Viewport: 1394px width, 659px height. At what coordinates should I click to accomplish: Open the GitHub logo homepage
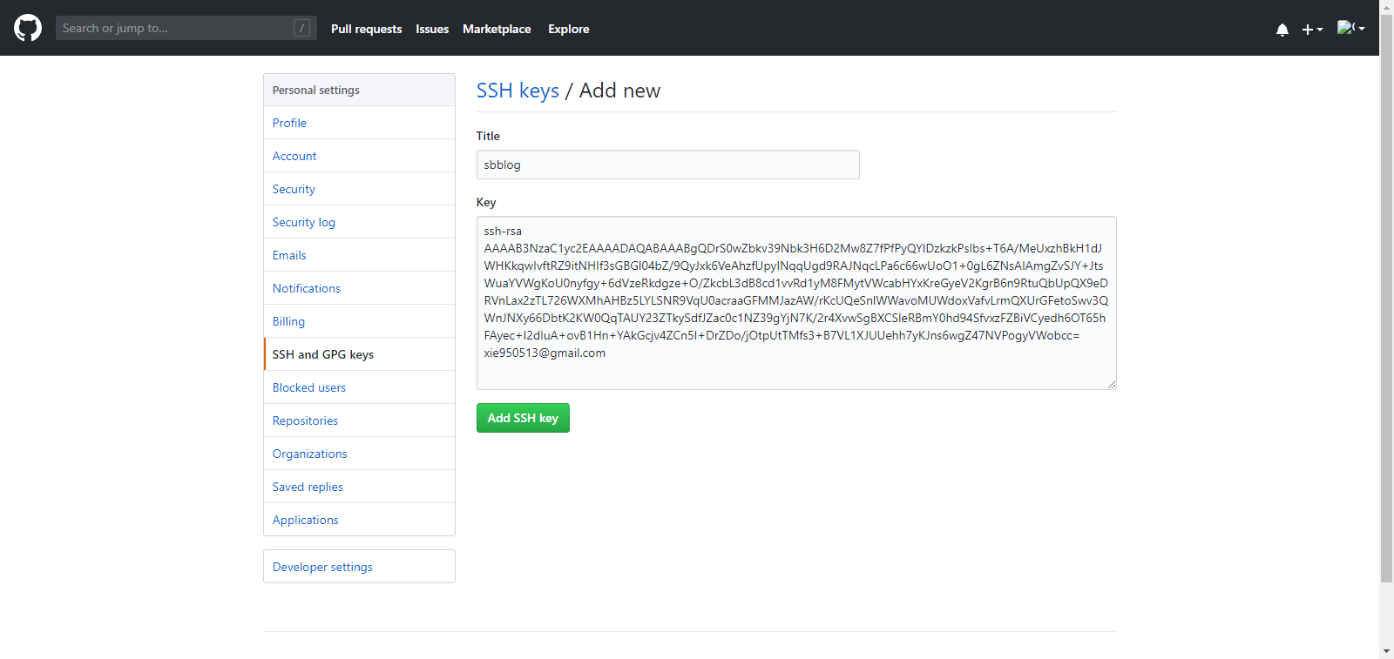pos(28,28)
